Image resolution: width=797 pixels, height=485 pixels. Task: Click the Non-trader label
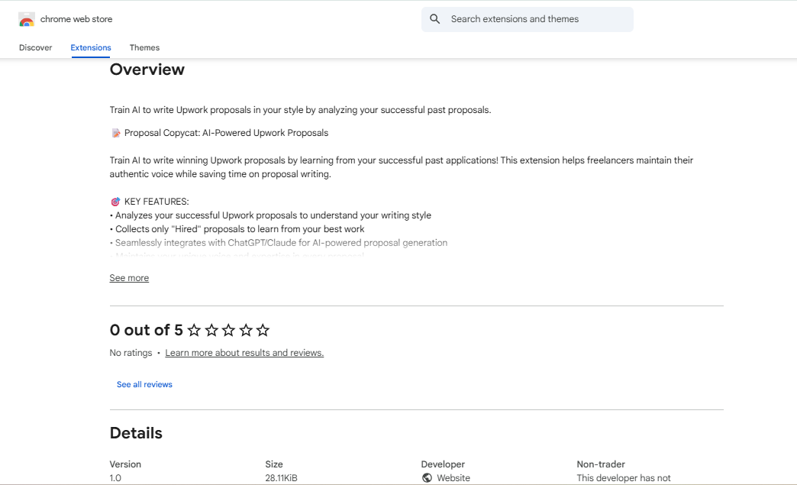pos(601,464)
